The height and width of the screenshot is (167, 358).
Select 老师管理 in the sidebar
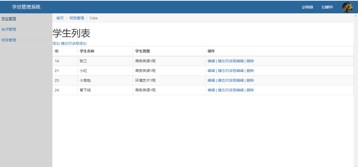click(9, 29)
